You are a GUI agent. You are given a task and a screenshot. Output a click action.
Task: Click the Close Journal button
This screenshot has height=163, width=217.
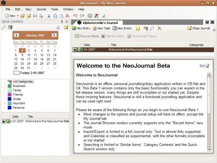(199, 28)
